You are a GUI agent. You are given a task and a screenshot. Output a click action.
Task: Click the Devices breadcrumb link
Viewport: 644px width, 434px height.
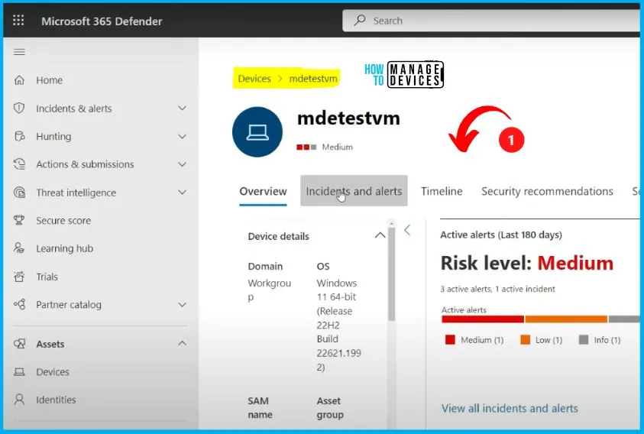(x=254, y=79)
